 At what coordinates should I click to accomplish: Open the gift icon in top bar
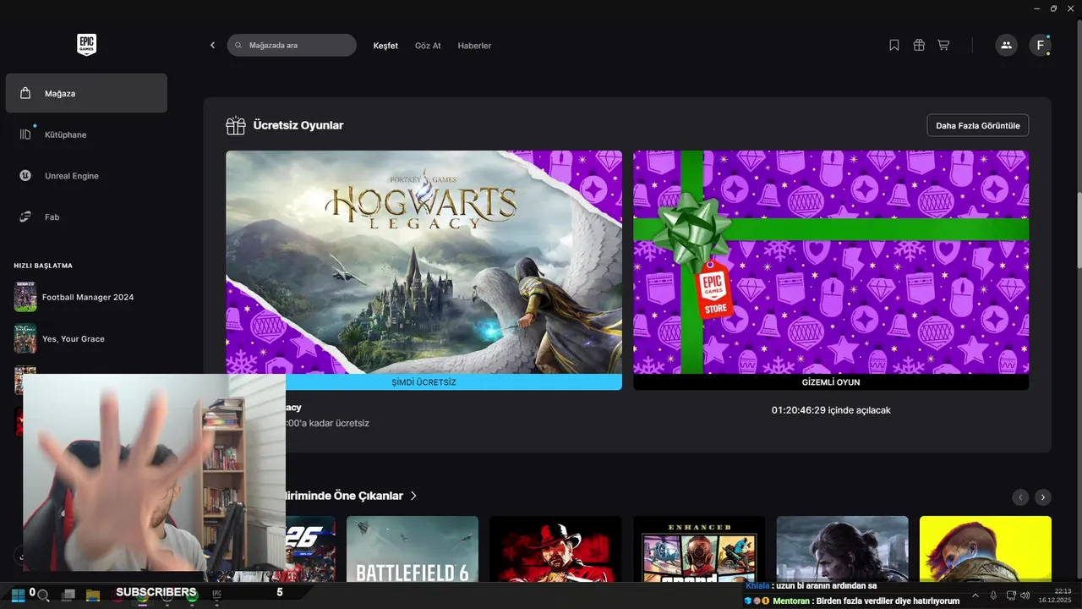[919, 45]
